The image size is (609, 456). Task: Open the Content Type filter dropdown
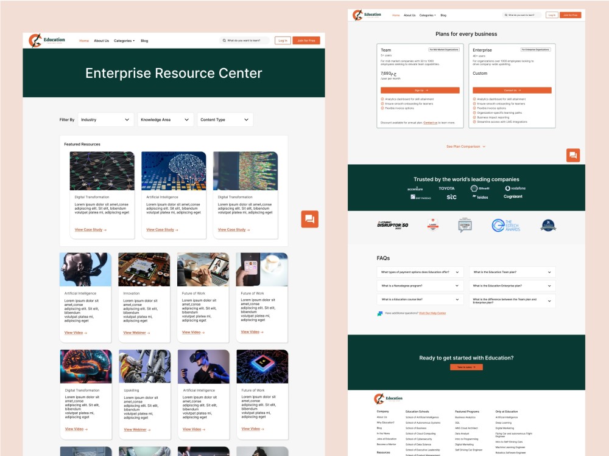[x=225, y=119]
